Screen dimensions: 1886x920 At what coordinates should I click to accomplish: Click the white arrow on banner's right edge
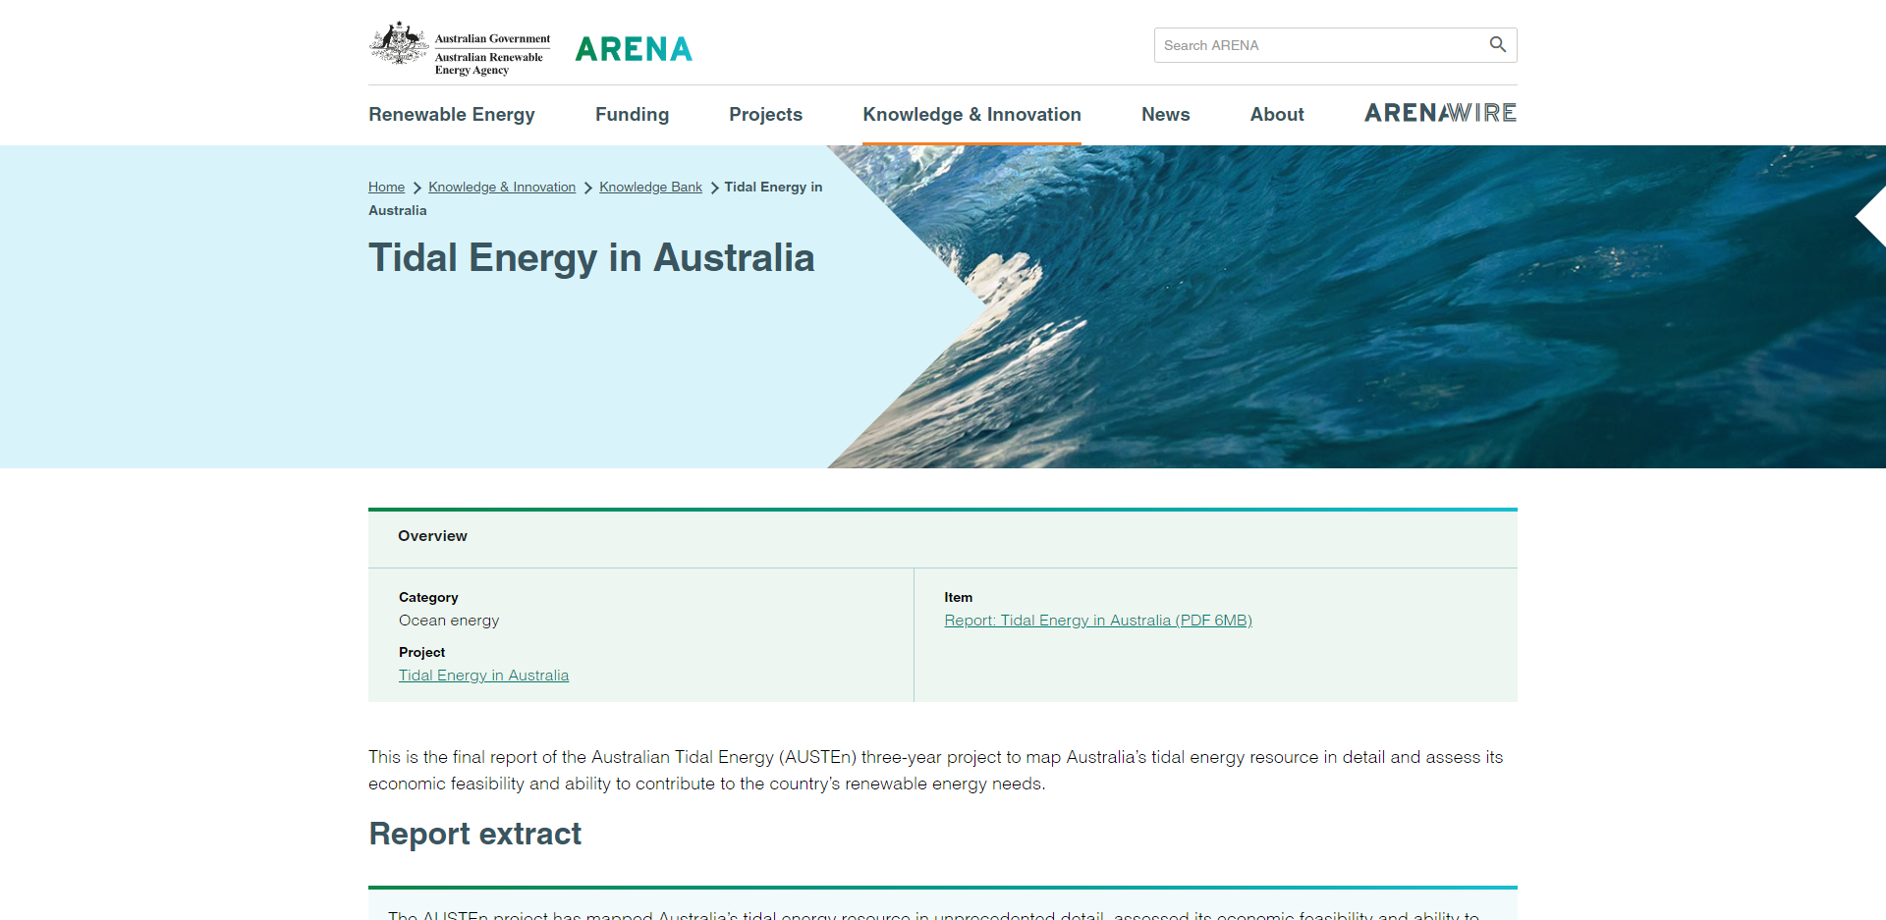[x=1870, y=217]
